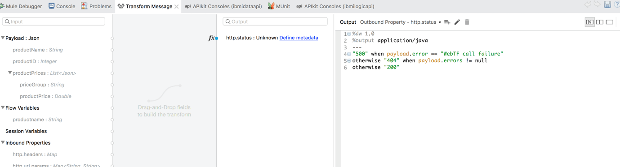This screenshot has width=620, height=167.
Task: Click the fx function icon beside http.status
Action: 211,38
